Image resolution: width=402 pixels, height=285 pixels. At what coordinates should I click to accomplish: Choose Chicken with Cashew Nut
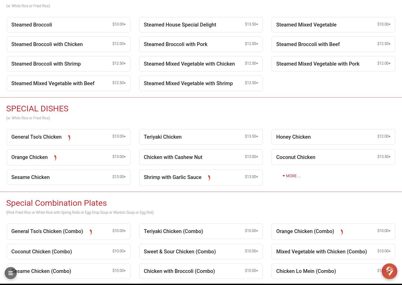(x=201, y=157)
